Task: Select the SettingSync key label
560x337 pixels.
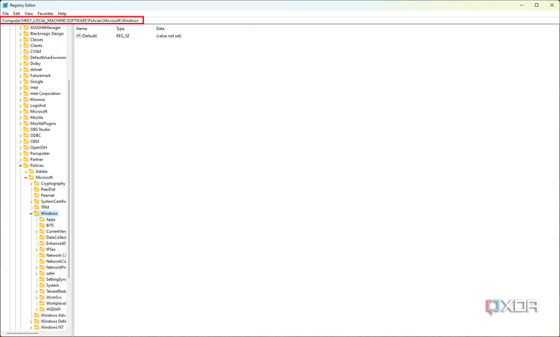Action: (x=56, y=279)
